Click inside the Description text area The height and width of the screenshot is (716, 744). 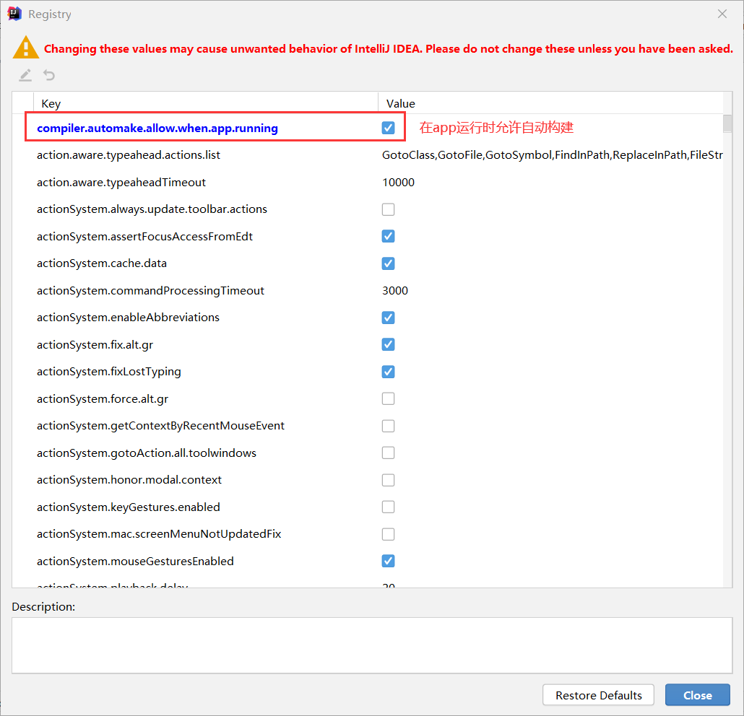(372, 645)
